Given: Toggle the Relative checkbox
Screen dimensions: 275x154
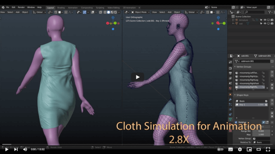Looking at the screenshot, I should pyautogui.click(x=236, y=122).
